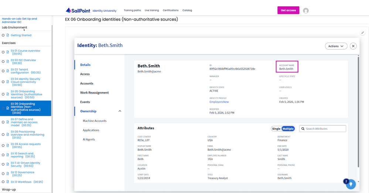Image resolution: width=369 pixels, height=193 pixels.
Task: Mark EX 05 Onboarding identities completion circle
Action: [x=3, y=94]
